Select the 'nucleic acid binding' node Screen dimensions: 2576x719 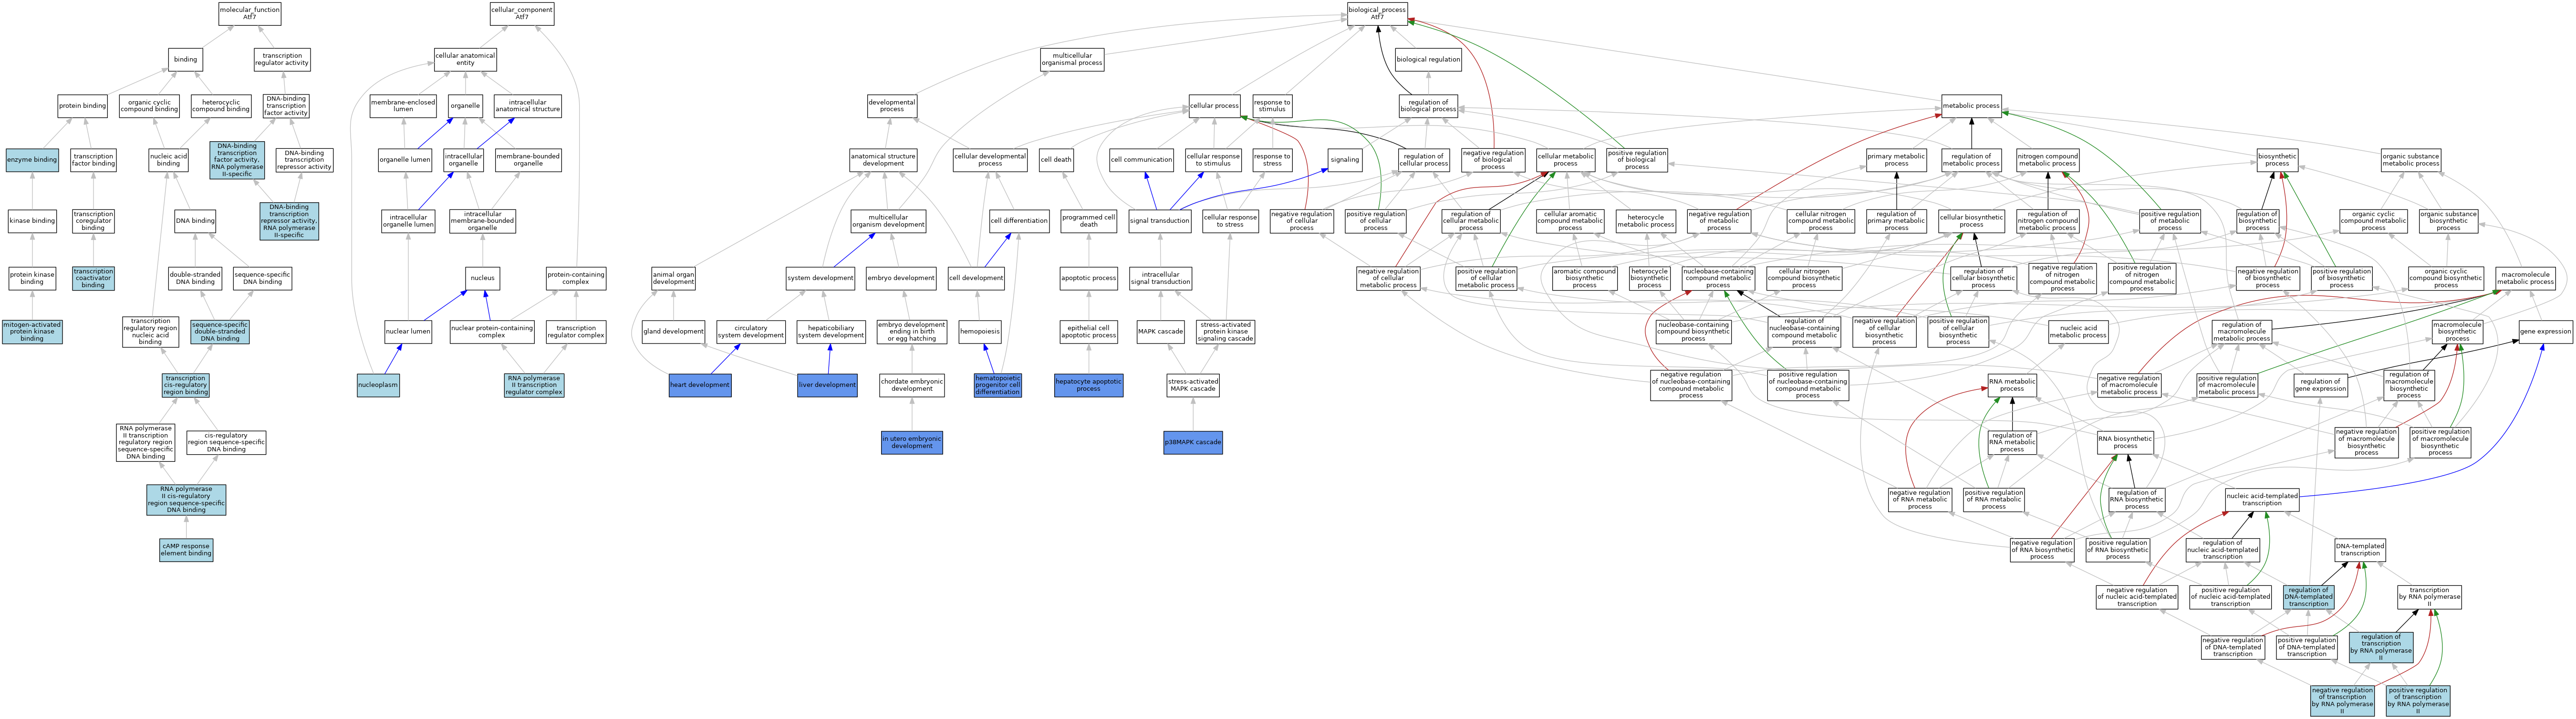pyautogui.click(x=168, y=160)
